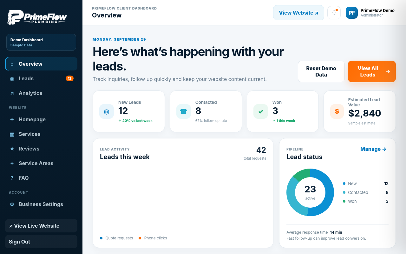Click the PrimeFlow Demo Administrator name

(x=377, y=13)
